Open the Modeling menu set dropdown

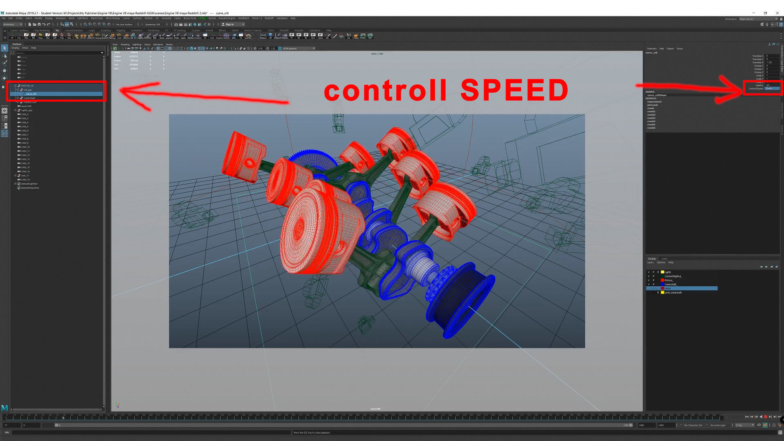point(13,24)
